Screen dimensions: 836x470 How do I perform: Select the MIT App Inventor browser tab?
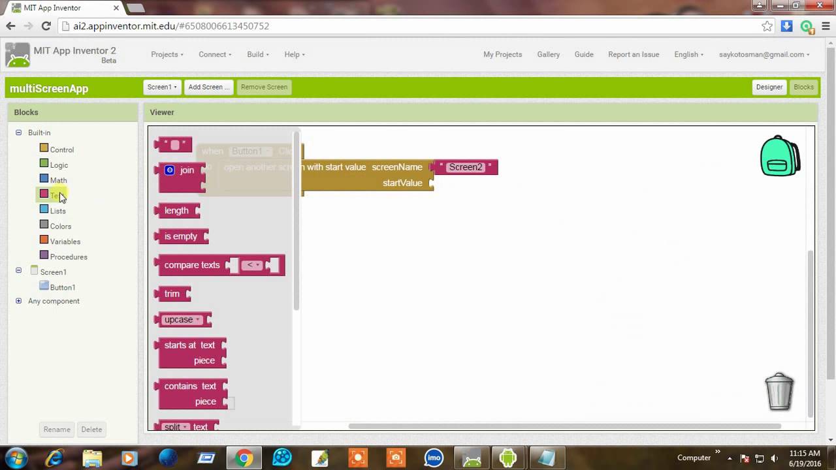[62, 8]
